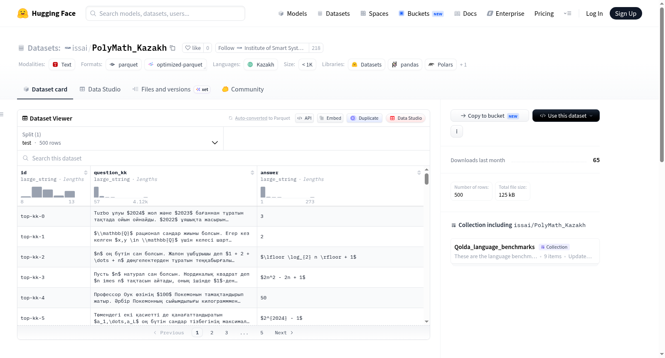Click the Hugging Face logo icon

[23, 13]
